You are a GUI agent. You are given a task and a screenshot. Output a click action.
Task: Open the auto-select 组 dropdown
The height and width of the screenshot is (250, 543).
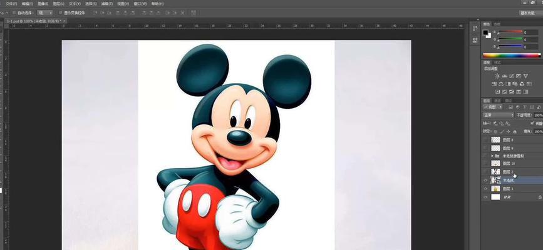pyautogui.click(x=45, y=12)
